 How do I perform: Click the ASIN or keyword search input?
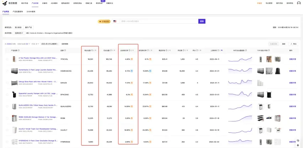click(x=159, y=21)
